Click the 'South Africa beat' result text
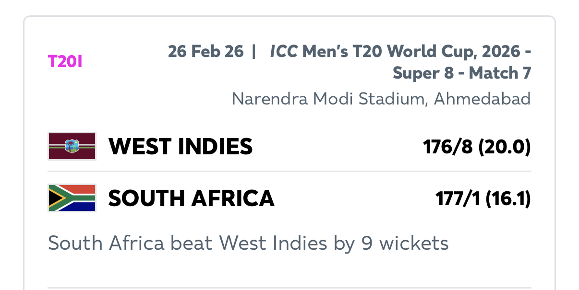Image resolution: width=579 pixels, height=290 pixels. click(130, 244)
